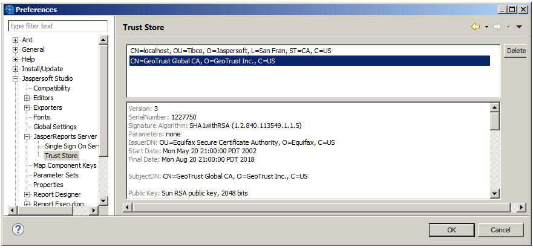Collapse the JasperReports Server node
The width and height of the screenshot is (533, 248).
point(27,137)
